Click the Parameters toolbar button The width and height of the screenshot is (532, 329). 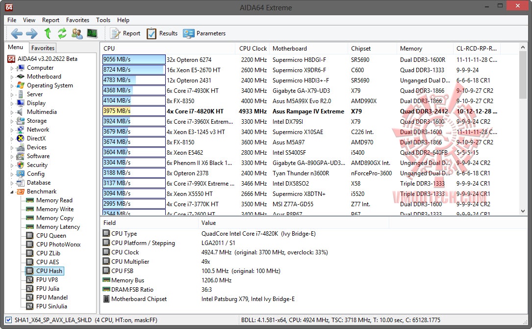click(x=204, y=33)
